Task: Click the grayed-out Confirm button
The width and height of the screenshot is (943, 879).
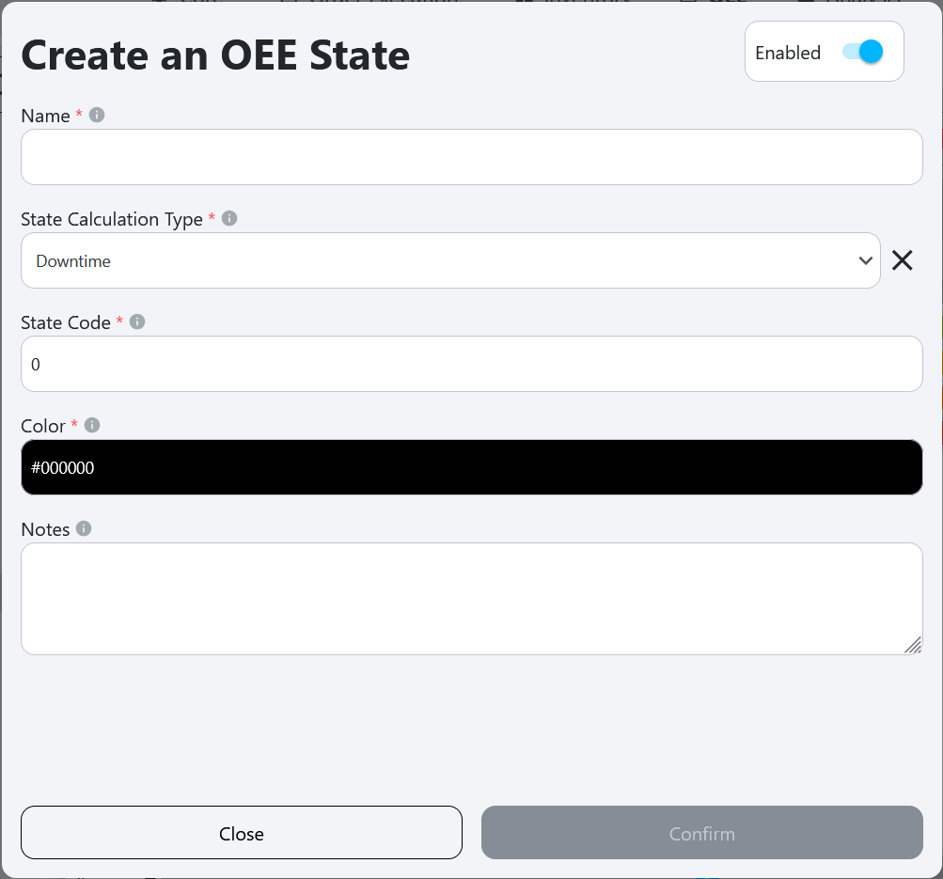Action: (x=701, y=832)
